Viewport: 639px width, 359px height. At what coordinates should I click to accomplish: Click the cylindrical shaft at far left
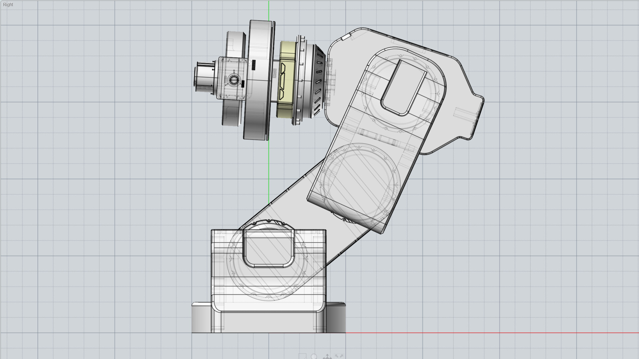pyautogui.click(x=205, y=76)
